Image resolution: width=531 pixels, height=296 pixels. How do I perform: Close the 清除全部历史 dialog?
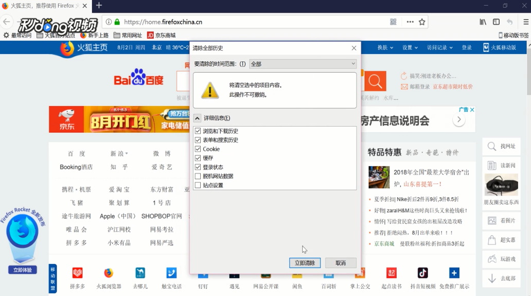click(354, 48)
